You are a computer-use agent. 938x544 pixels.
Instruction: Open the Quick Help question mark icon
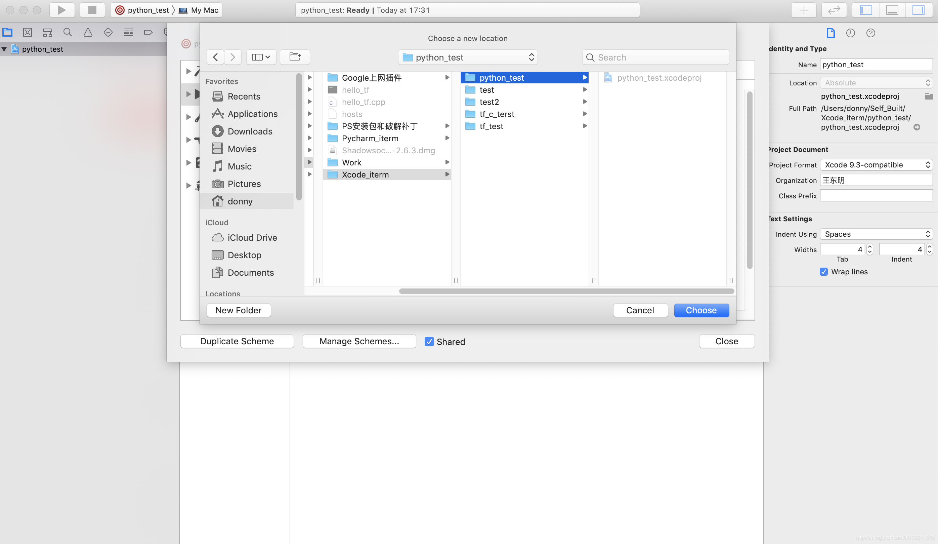tap(870, 33)
